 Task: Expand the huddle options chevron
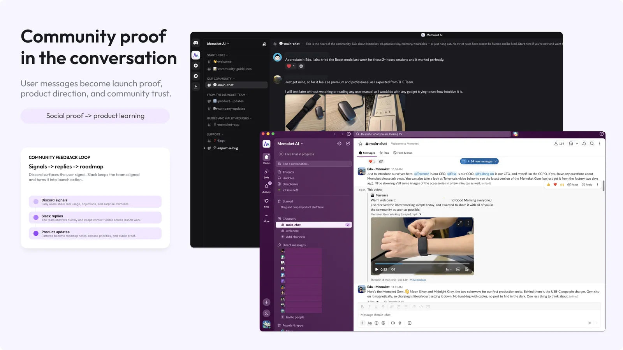click(x=577, y=143)
